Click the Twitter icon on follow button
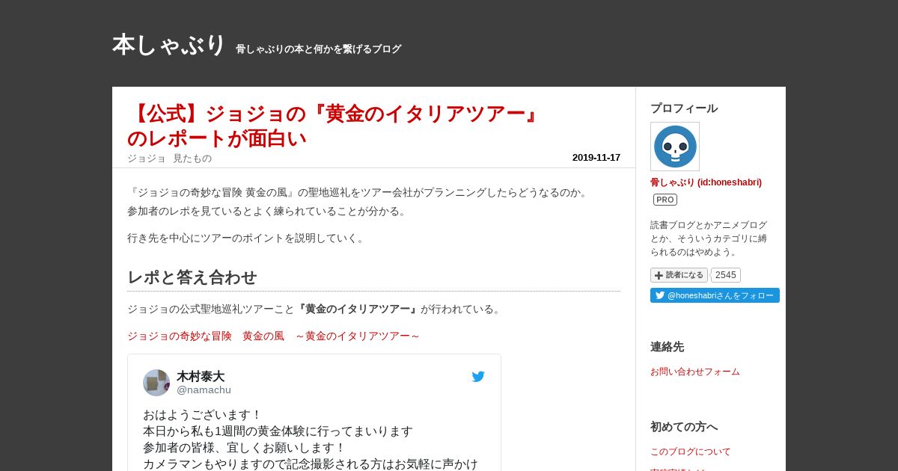 tap(660, 295)
